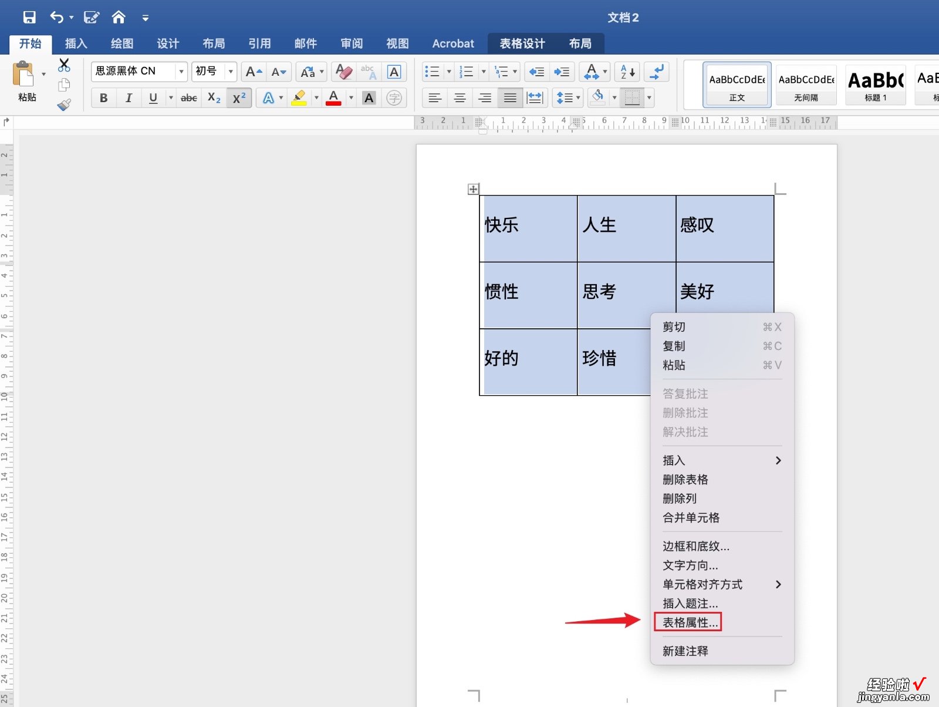Toggle Underline formatting
This screenshot has width=939, height=707.
pos(153,98)
